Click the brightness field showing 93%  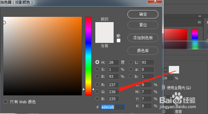(x=114, y=76)
